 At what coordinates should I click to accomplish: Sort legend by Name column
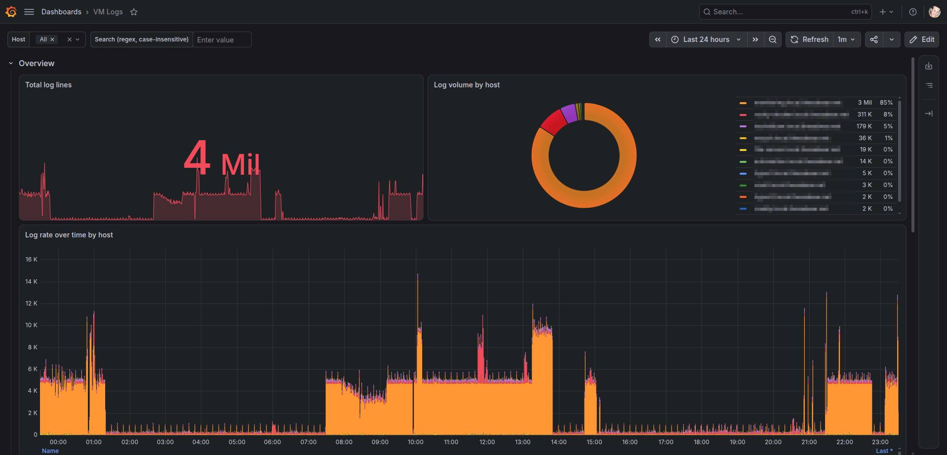tap(50, 451)
